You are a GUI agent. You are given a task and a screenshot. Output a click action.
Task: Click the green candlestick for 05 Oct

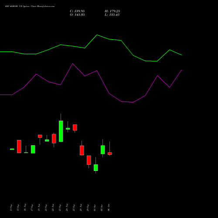click(x=103, y=150)
